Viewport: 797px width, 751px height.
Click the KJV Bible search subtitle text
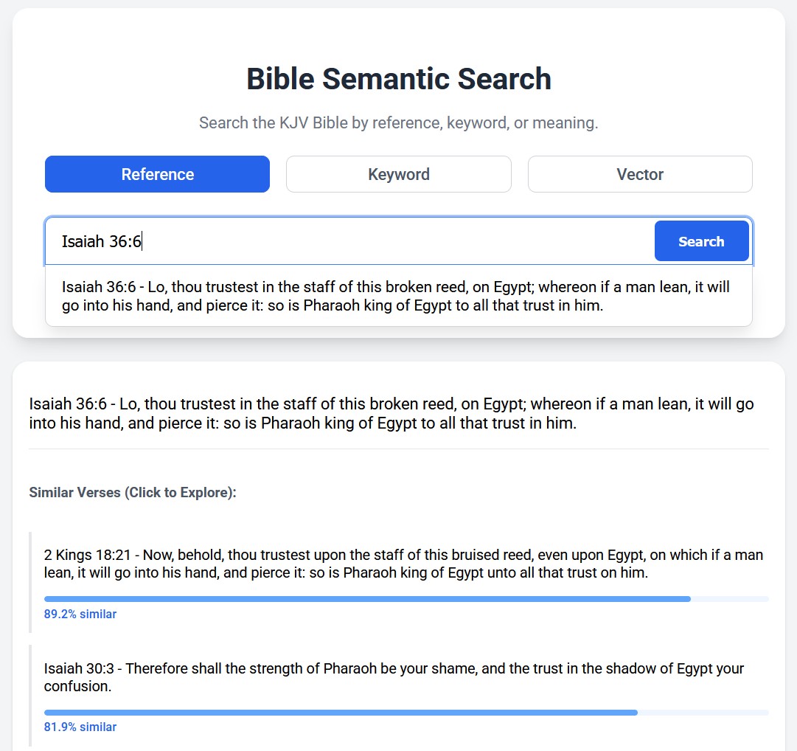pos(398,122)
